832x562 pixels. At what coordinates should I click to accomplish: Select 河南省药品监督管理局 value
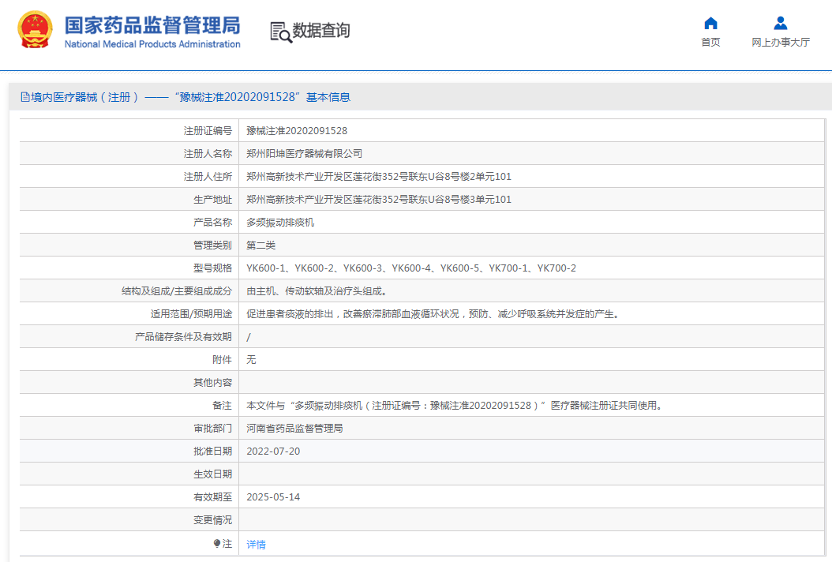click(x=294, y=429)
